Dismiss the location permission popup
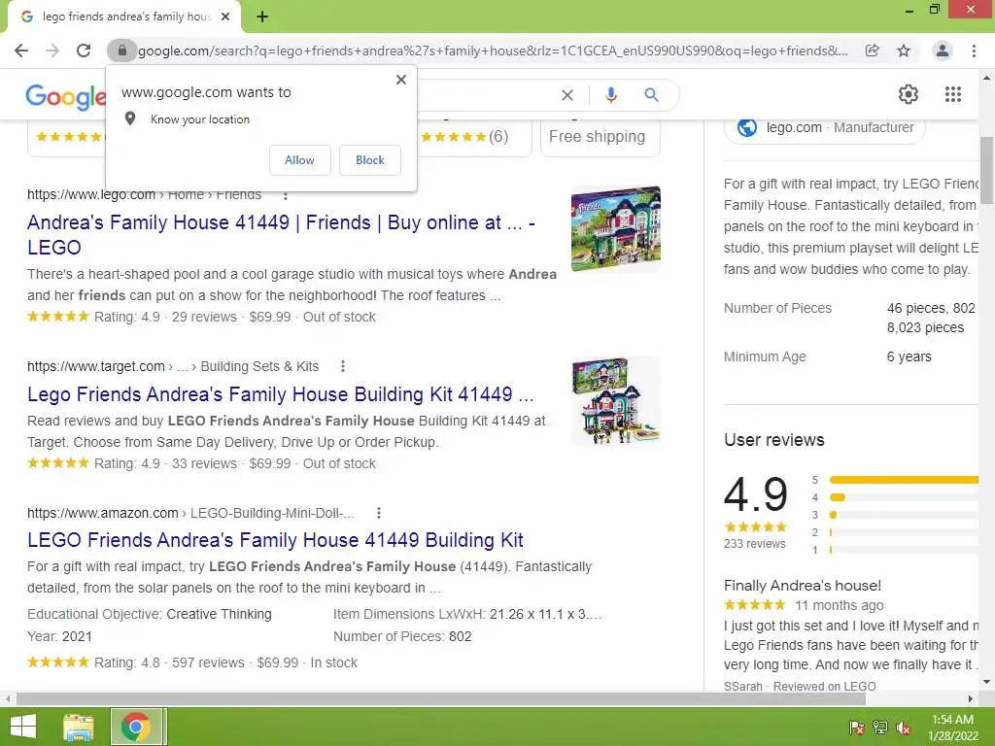 (401, 80)
